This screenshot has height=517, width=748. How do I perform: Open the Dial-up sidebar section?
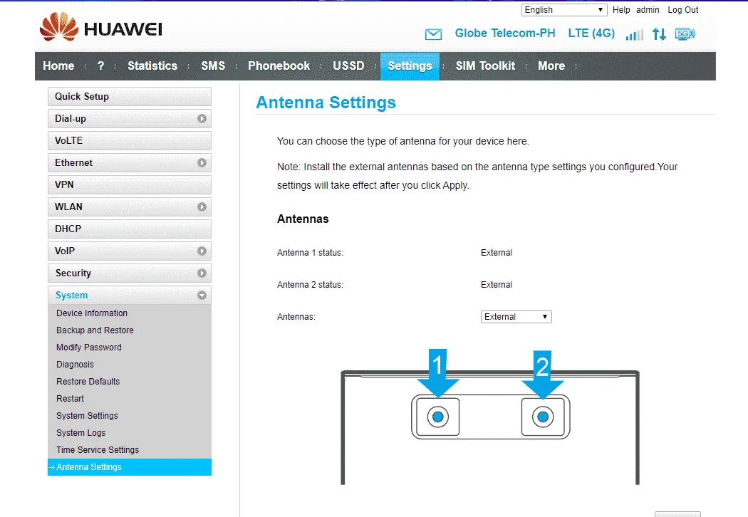(129, 119)
